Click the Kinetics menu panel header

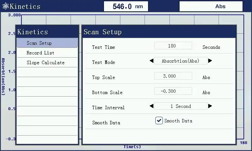point(47,32)
